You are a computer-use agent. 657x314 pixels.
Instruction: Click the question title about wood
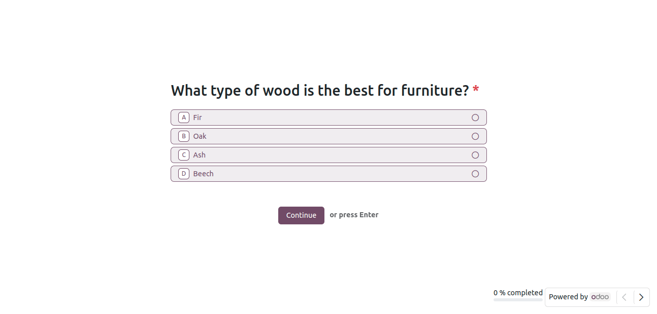tap(320, 91)
